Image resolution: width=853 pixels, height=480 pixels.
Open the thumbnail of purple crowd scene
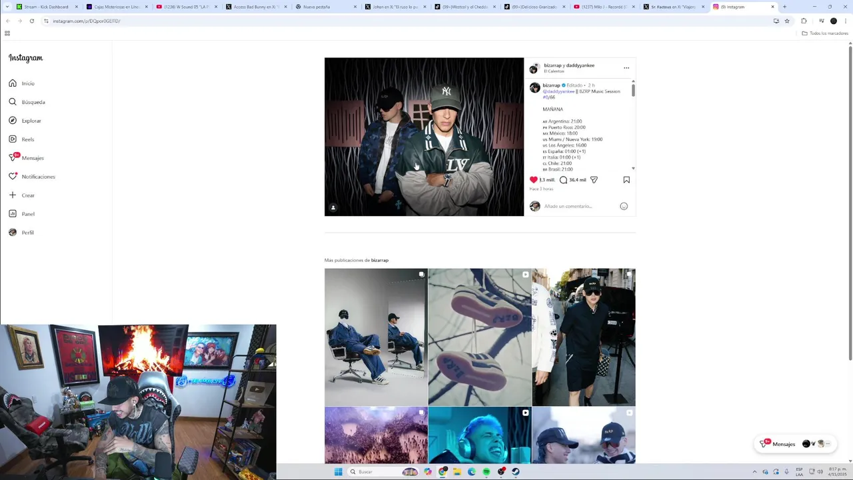pyautogui.click(x=376, y=435)
